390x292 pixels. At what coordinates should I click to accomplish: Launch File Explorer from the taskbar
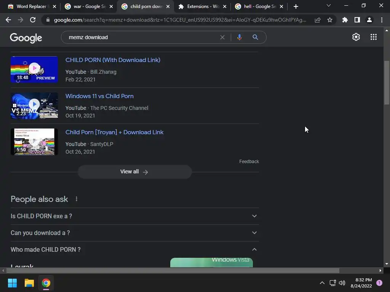(x=29, y=283)
